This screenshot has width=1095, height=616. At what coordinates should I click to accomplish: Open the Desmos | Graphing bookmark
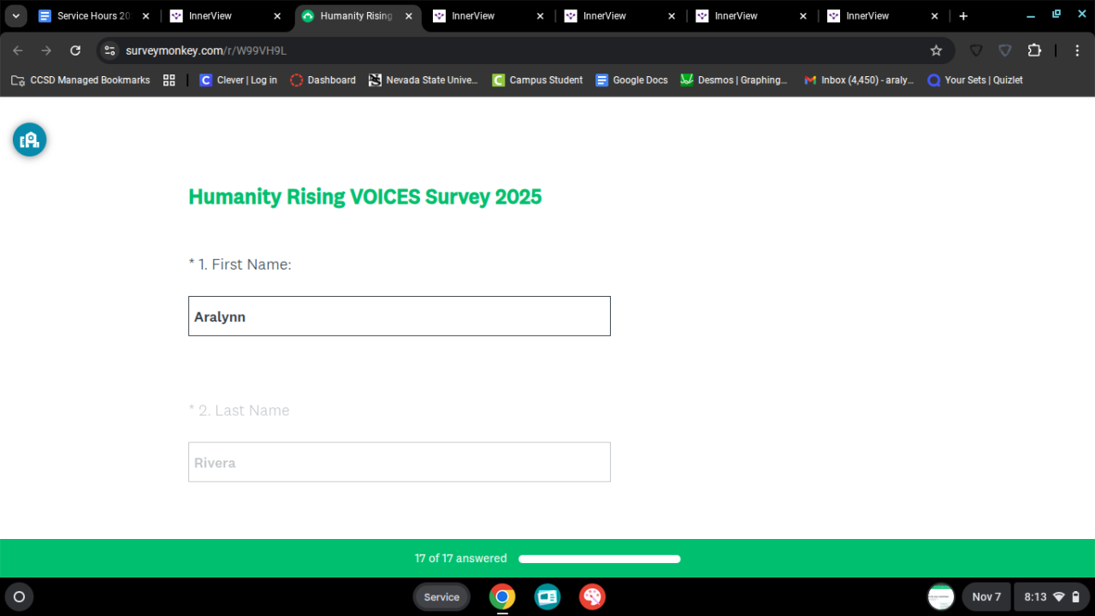coord(734,80)
